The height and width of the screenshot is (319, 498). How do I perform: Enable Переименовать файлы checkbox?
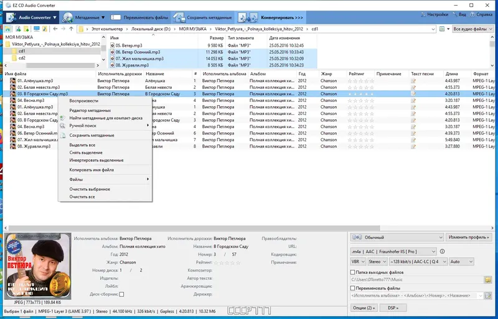pos(352,288)
